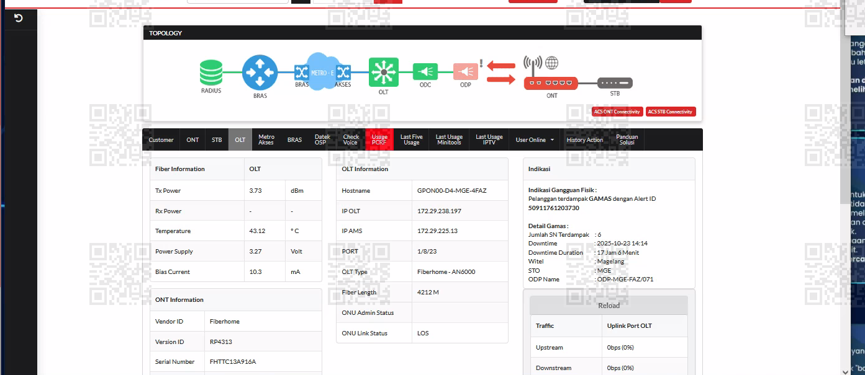Click the undo arrow icon in left sidebar
Image resolution: width=865 pixels, height=375 pixels.
pos(18,18)
